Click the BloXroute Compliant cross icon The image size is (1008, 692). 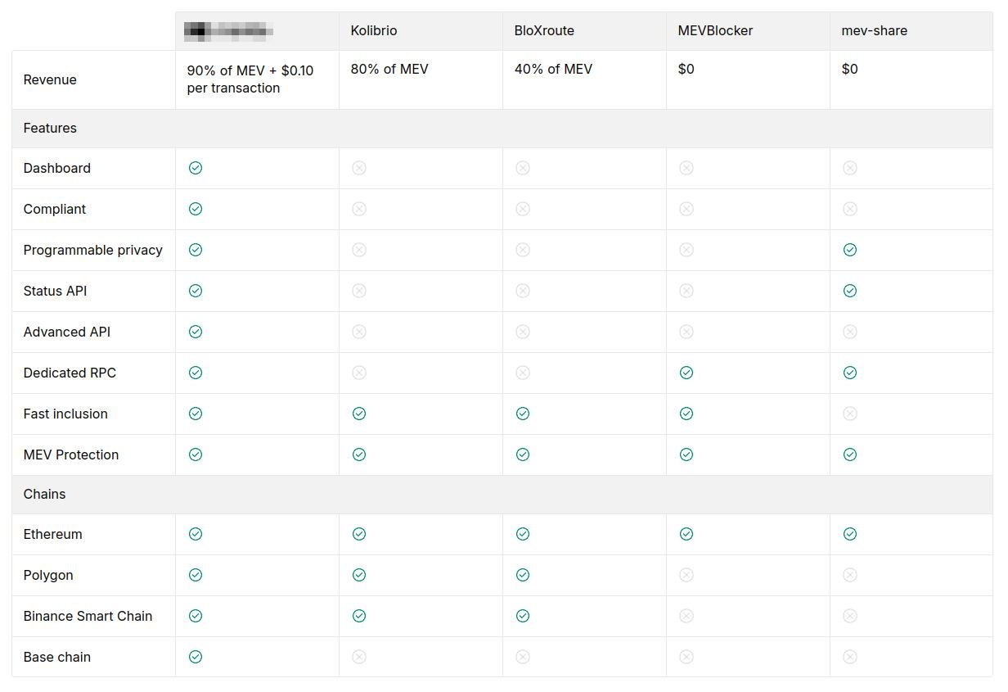tap(522, 209)
